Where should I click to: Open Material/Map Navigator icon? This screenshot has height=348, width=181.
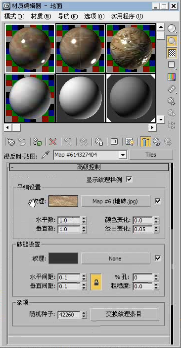(172, 125)
